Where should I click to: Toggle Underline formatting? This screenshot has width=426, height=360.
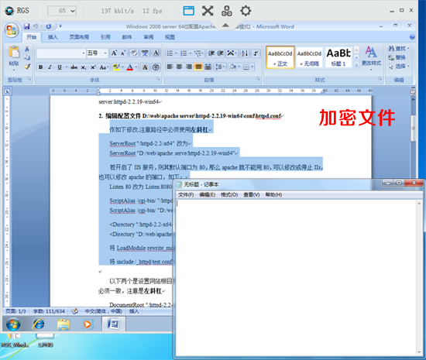pyautogui.click(x=60, y=67)
